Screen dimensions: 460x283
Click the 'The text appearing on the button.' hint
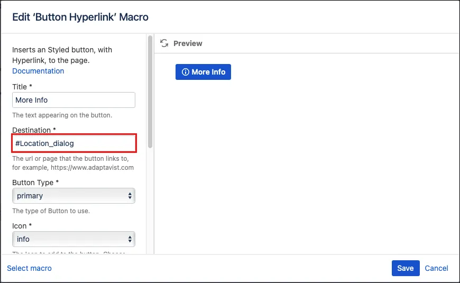62,115
